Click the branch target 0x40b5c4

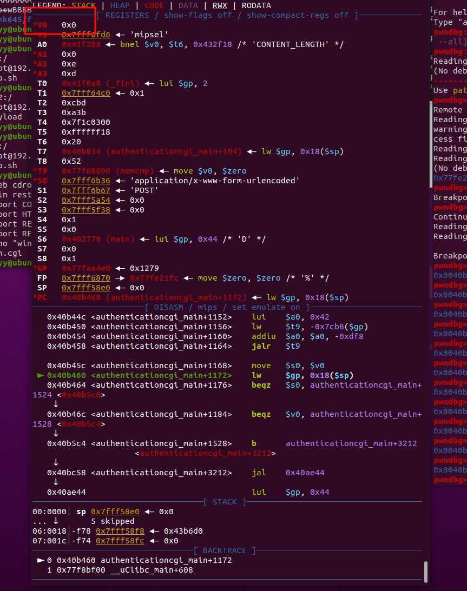pos(81,424)
